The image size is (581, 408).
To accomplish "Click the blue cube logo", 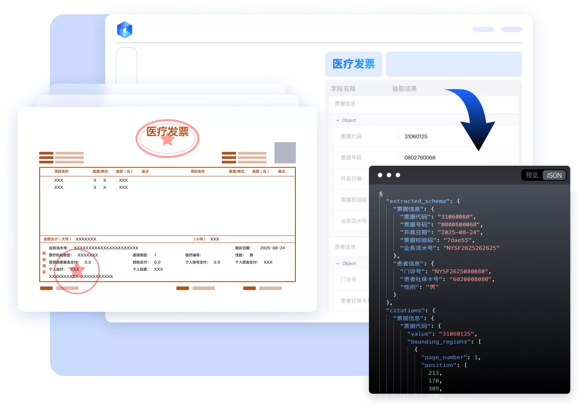I will click(x=125, y=30).
